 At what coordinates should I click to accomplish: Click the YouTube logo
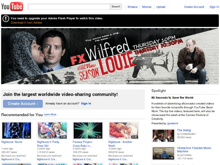(12, 6)
